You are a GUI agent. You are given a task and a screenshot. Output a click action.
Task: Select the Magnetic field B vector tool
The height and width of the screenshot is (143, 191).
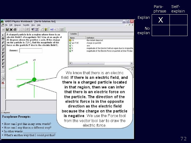[x=3, y=64]
